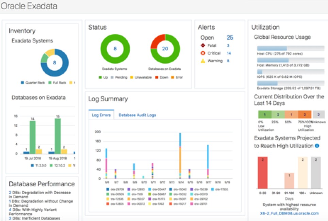This screenshot has width=328, height=221.
Task: Click the Databases on Exadata status donut
Action: pos(165,49)
